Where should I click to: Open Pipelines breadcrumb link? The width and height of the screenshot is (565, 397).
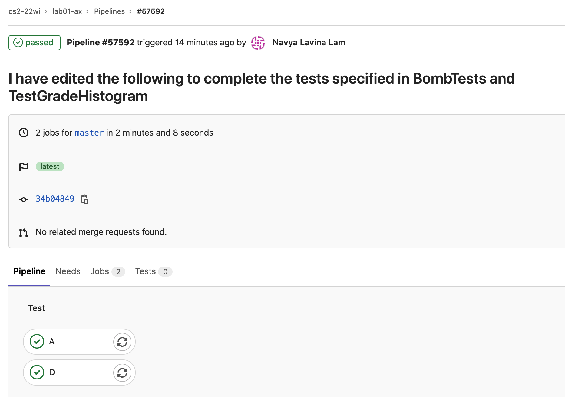coord(109,11)
